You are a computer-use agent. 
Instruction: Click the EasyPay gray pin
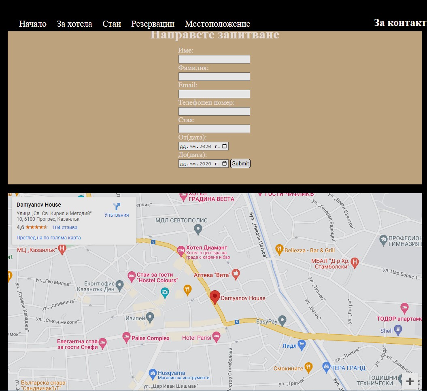coord(283,320)
